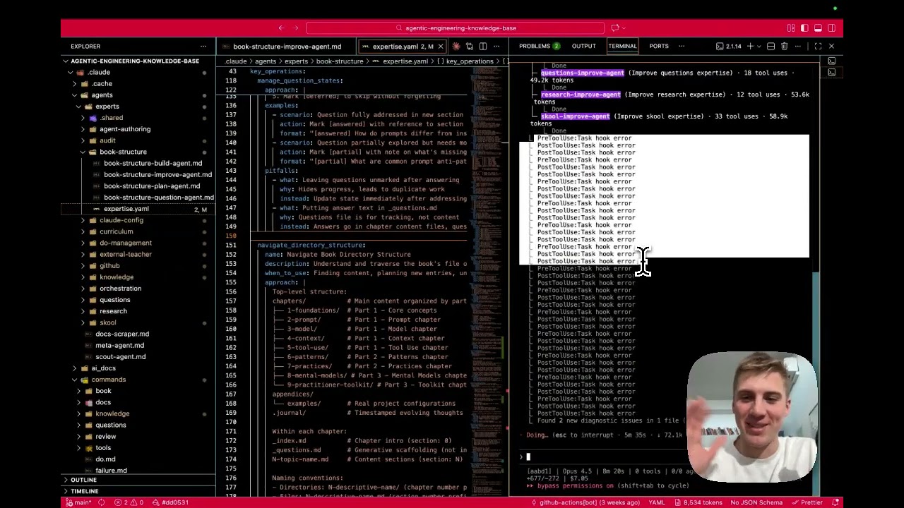Select the second terminal instance icon
Image resolution: width=904 pixels, height=508 pixels.
[831, 73]
